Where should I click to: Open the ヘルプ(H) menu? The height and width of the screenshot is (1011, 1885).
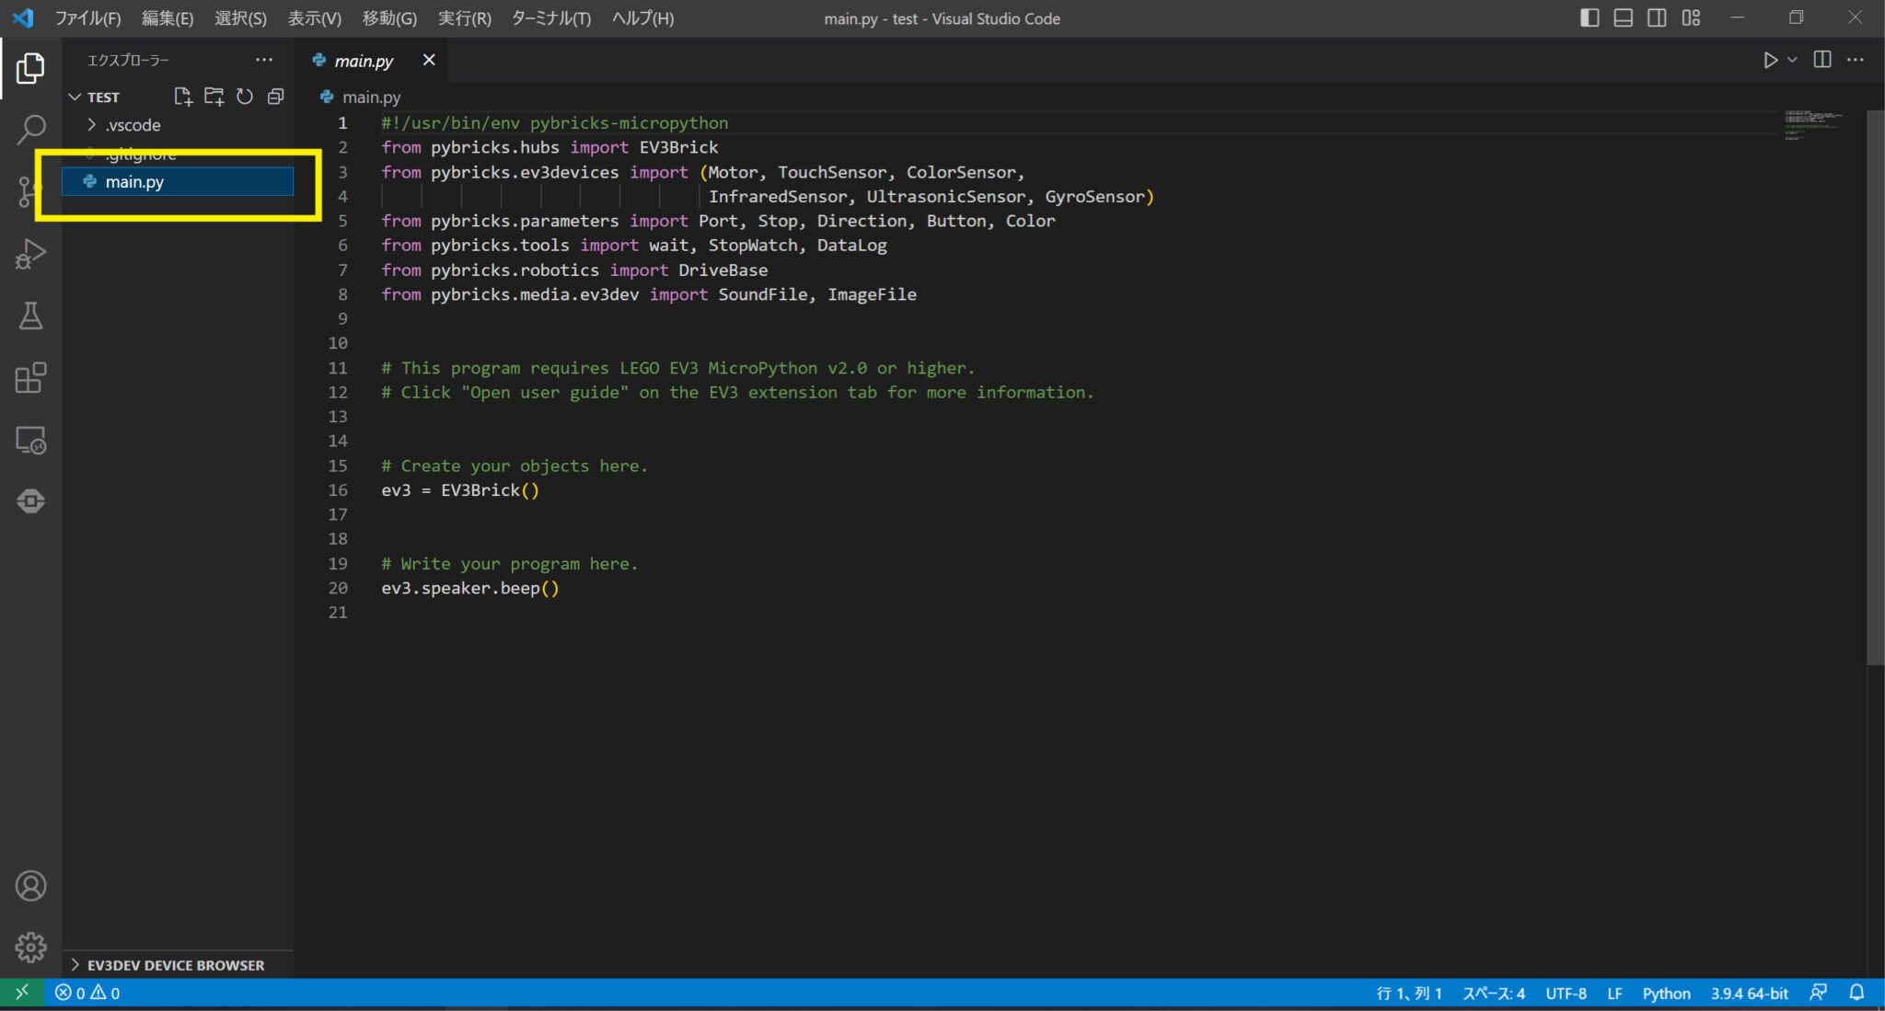643,18
